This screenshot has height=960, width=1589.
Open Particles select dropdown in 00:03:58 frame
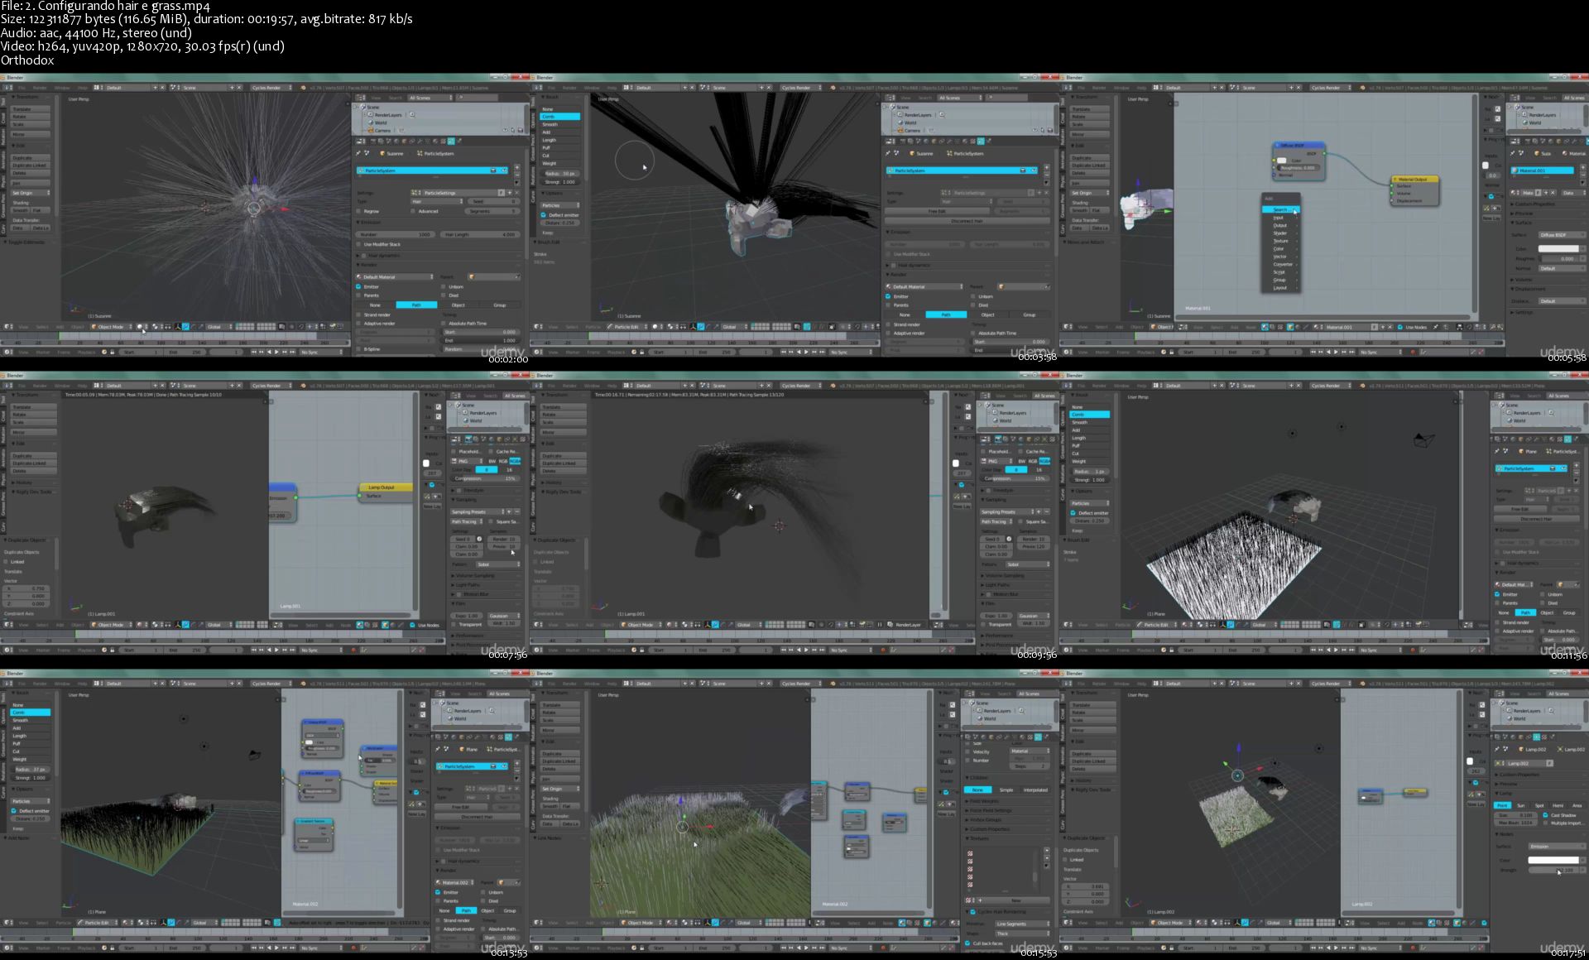[560, 205]
